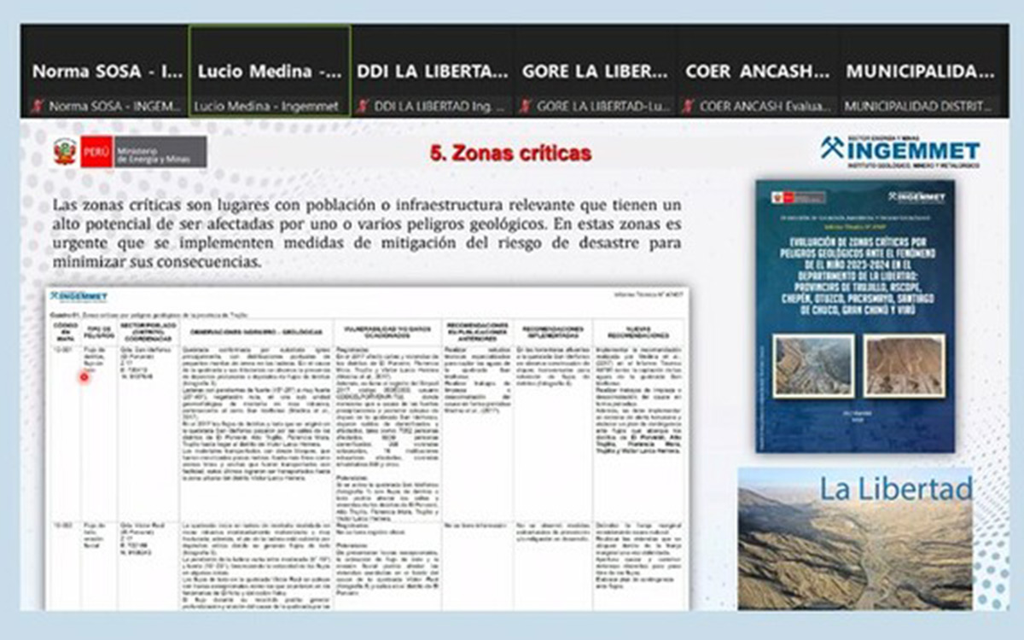Click muted mic icon beside GORE LA LIBERTAD name
The image size is (1024, 640).
[527, 107]
